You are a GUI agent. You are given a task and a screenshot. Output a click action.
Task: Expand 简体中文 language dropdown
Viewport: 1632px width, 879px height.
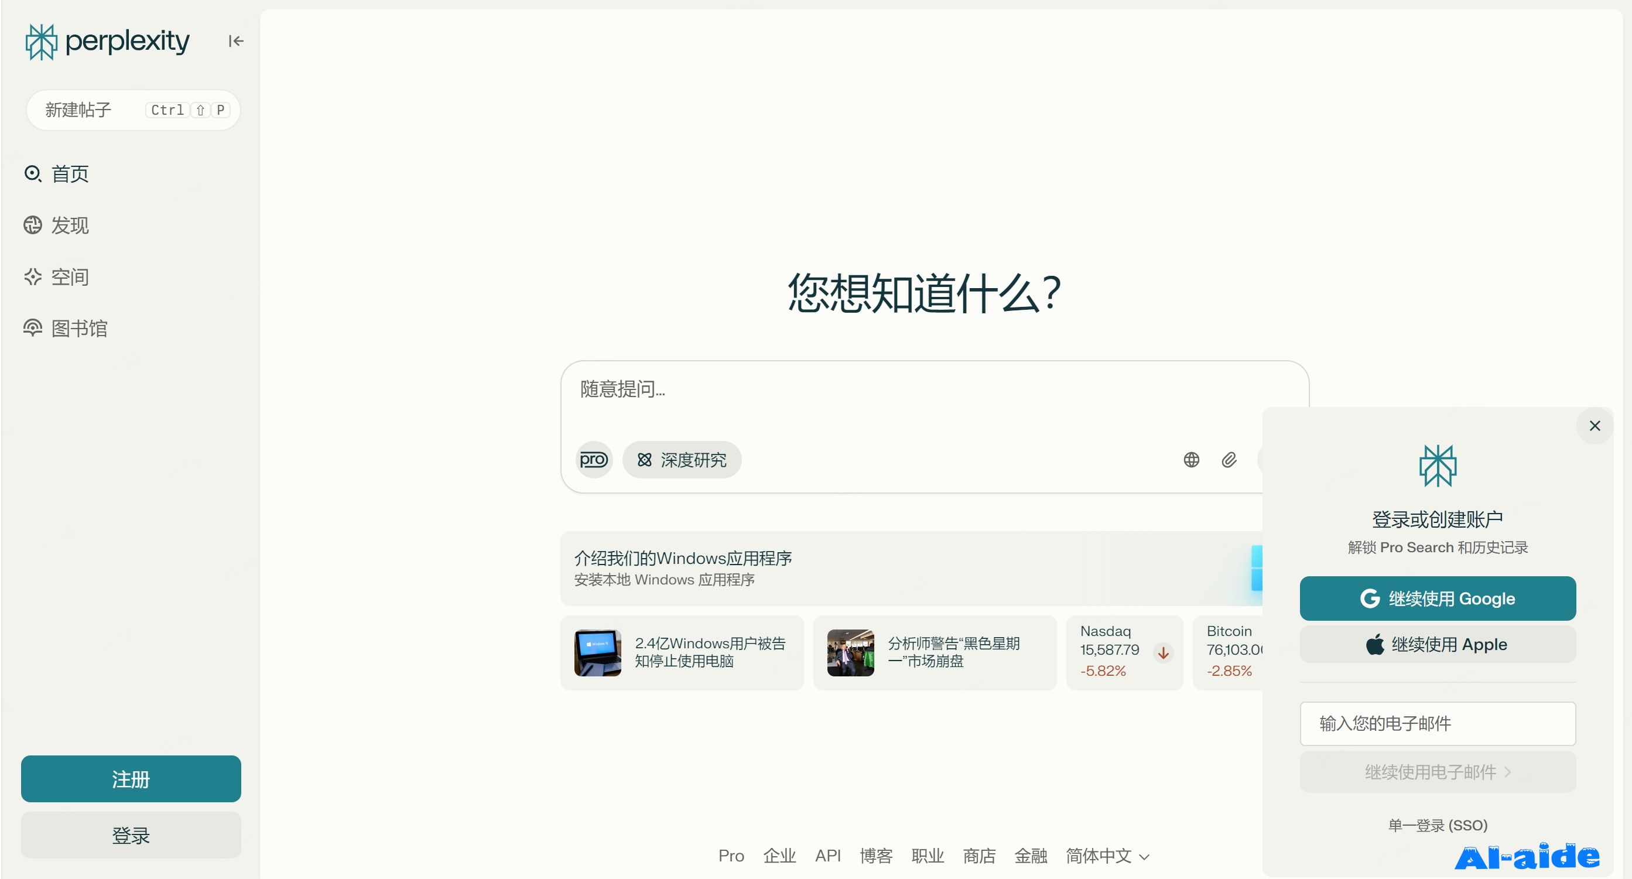(x=1107, y=856)
